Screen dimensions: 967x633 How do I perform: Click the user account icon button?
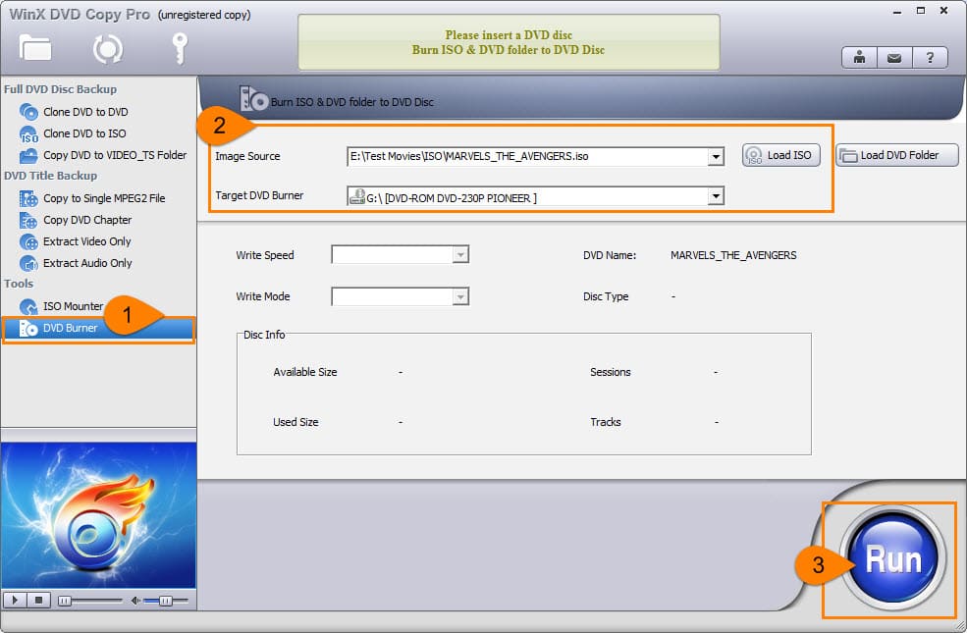(x=859, y=58)
